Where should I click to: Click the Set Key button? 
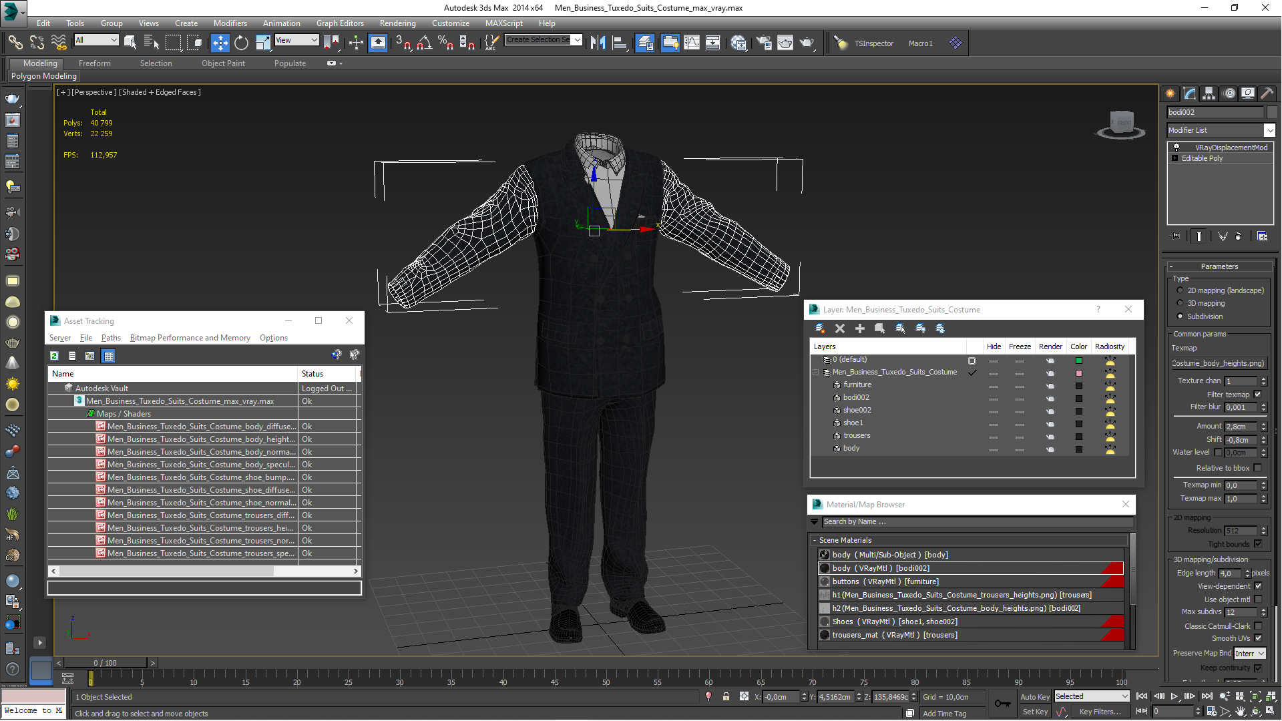pyautogui.click(x=1035, y=712)
